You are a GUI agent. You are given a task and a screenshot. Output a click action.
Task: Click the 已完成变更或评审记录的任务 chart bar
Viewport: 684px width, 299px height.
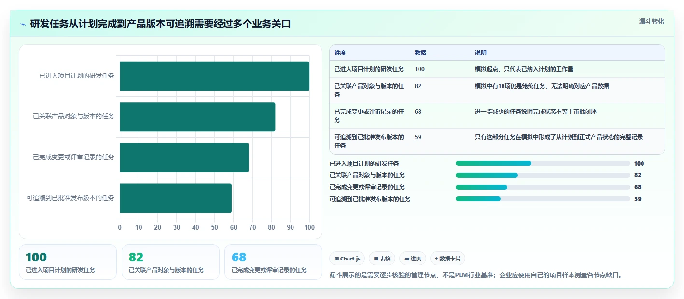point(184,157)
